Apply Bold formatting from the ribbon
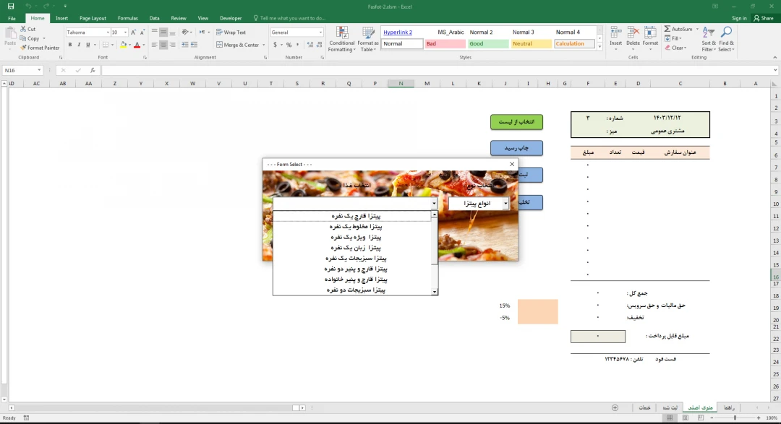The height and width of the screenshot is (424, 781). tap(70, 45)
